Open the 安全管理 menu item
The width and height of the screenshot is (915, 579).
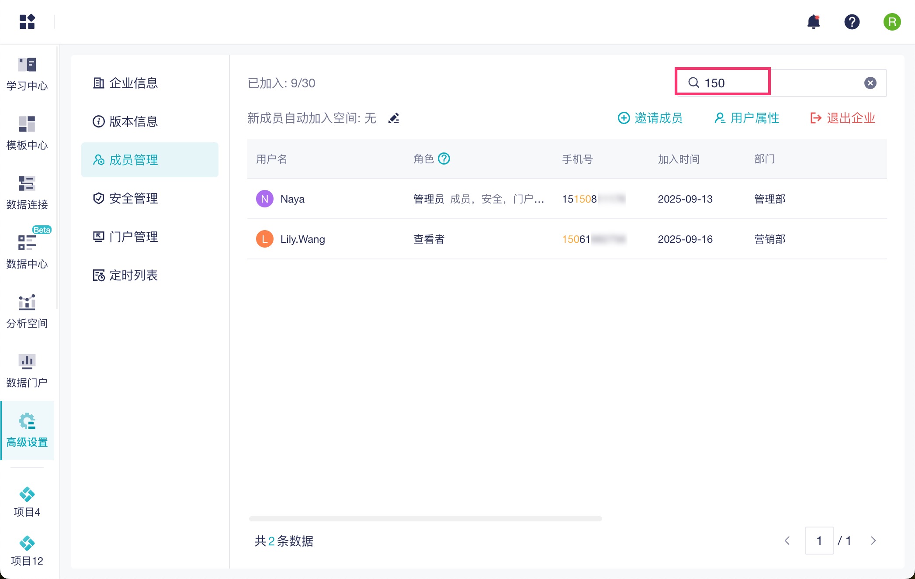point(150,198)
